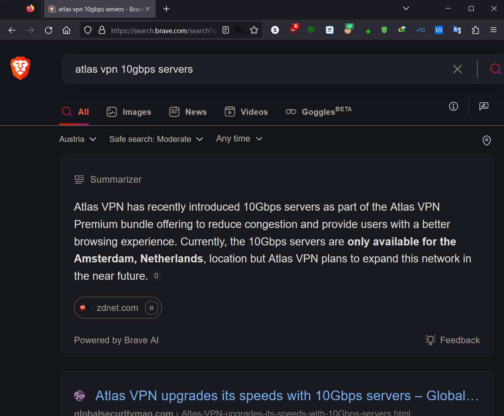504x416 pixels.
Task: Open tracking protection shield in address bar
Action: coord(88,30)
